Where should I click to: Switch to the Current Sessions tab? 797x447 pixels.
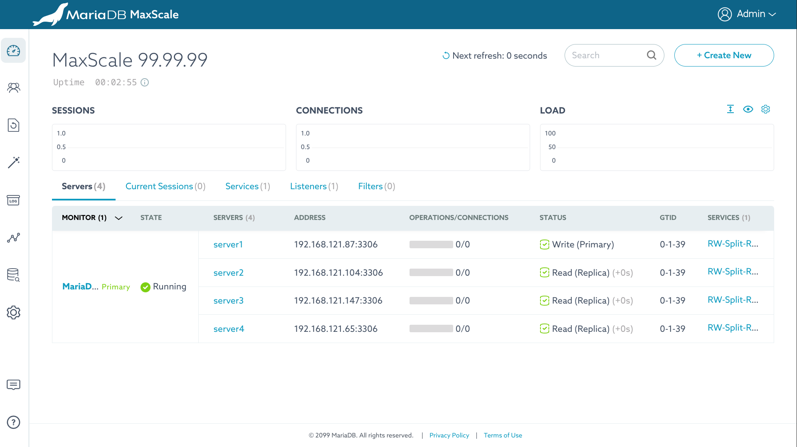click(x=165, y=186)
